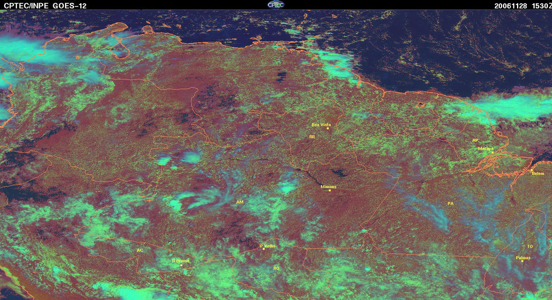Click the Boa Vista city marker square
The width and height of the screenshot is (552, 300).
point(328,128)
